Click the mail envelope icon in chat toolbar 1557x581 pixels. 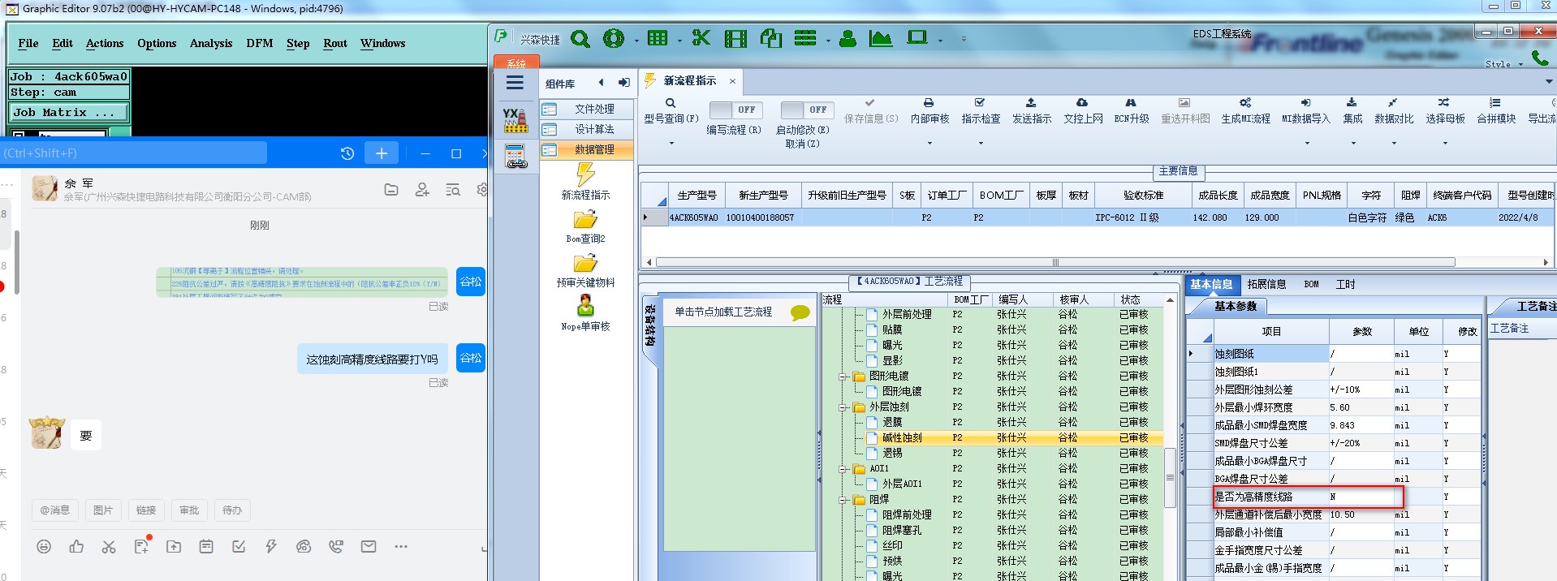(369, 547)
